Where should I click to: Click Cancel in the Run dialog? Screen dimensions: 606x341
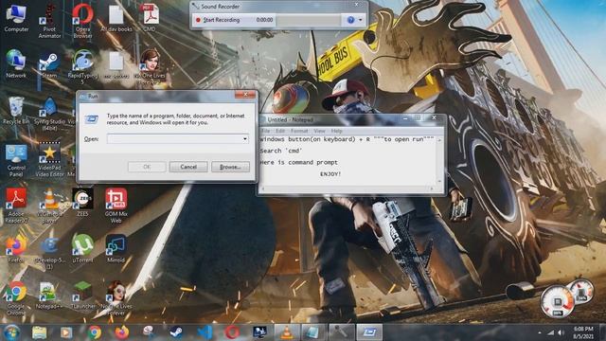pos(188,167)
